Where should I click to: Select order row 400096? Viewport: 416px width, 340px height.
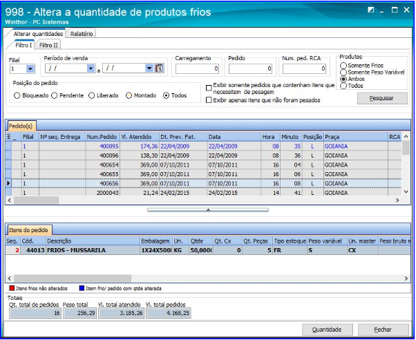[x=203, y=155]
